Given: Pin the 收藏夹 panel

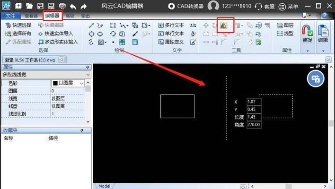Looking at the screenshot, I should (x=88, y=129).
